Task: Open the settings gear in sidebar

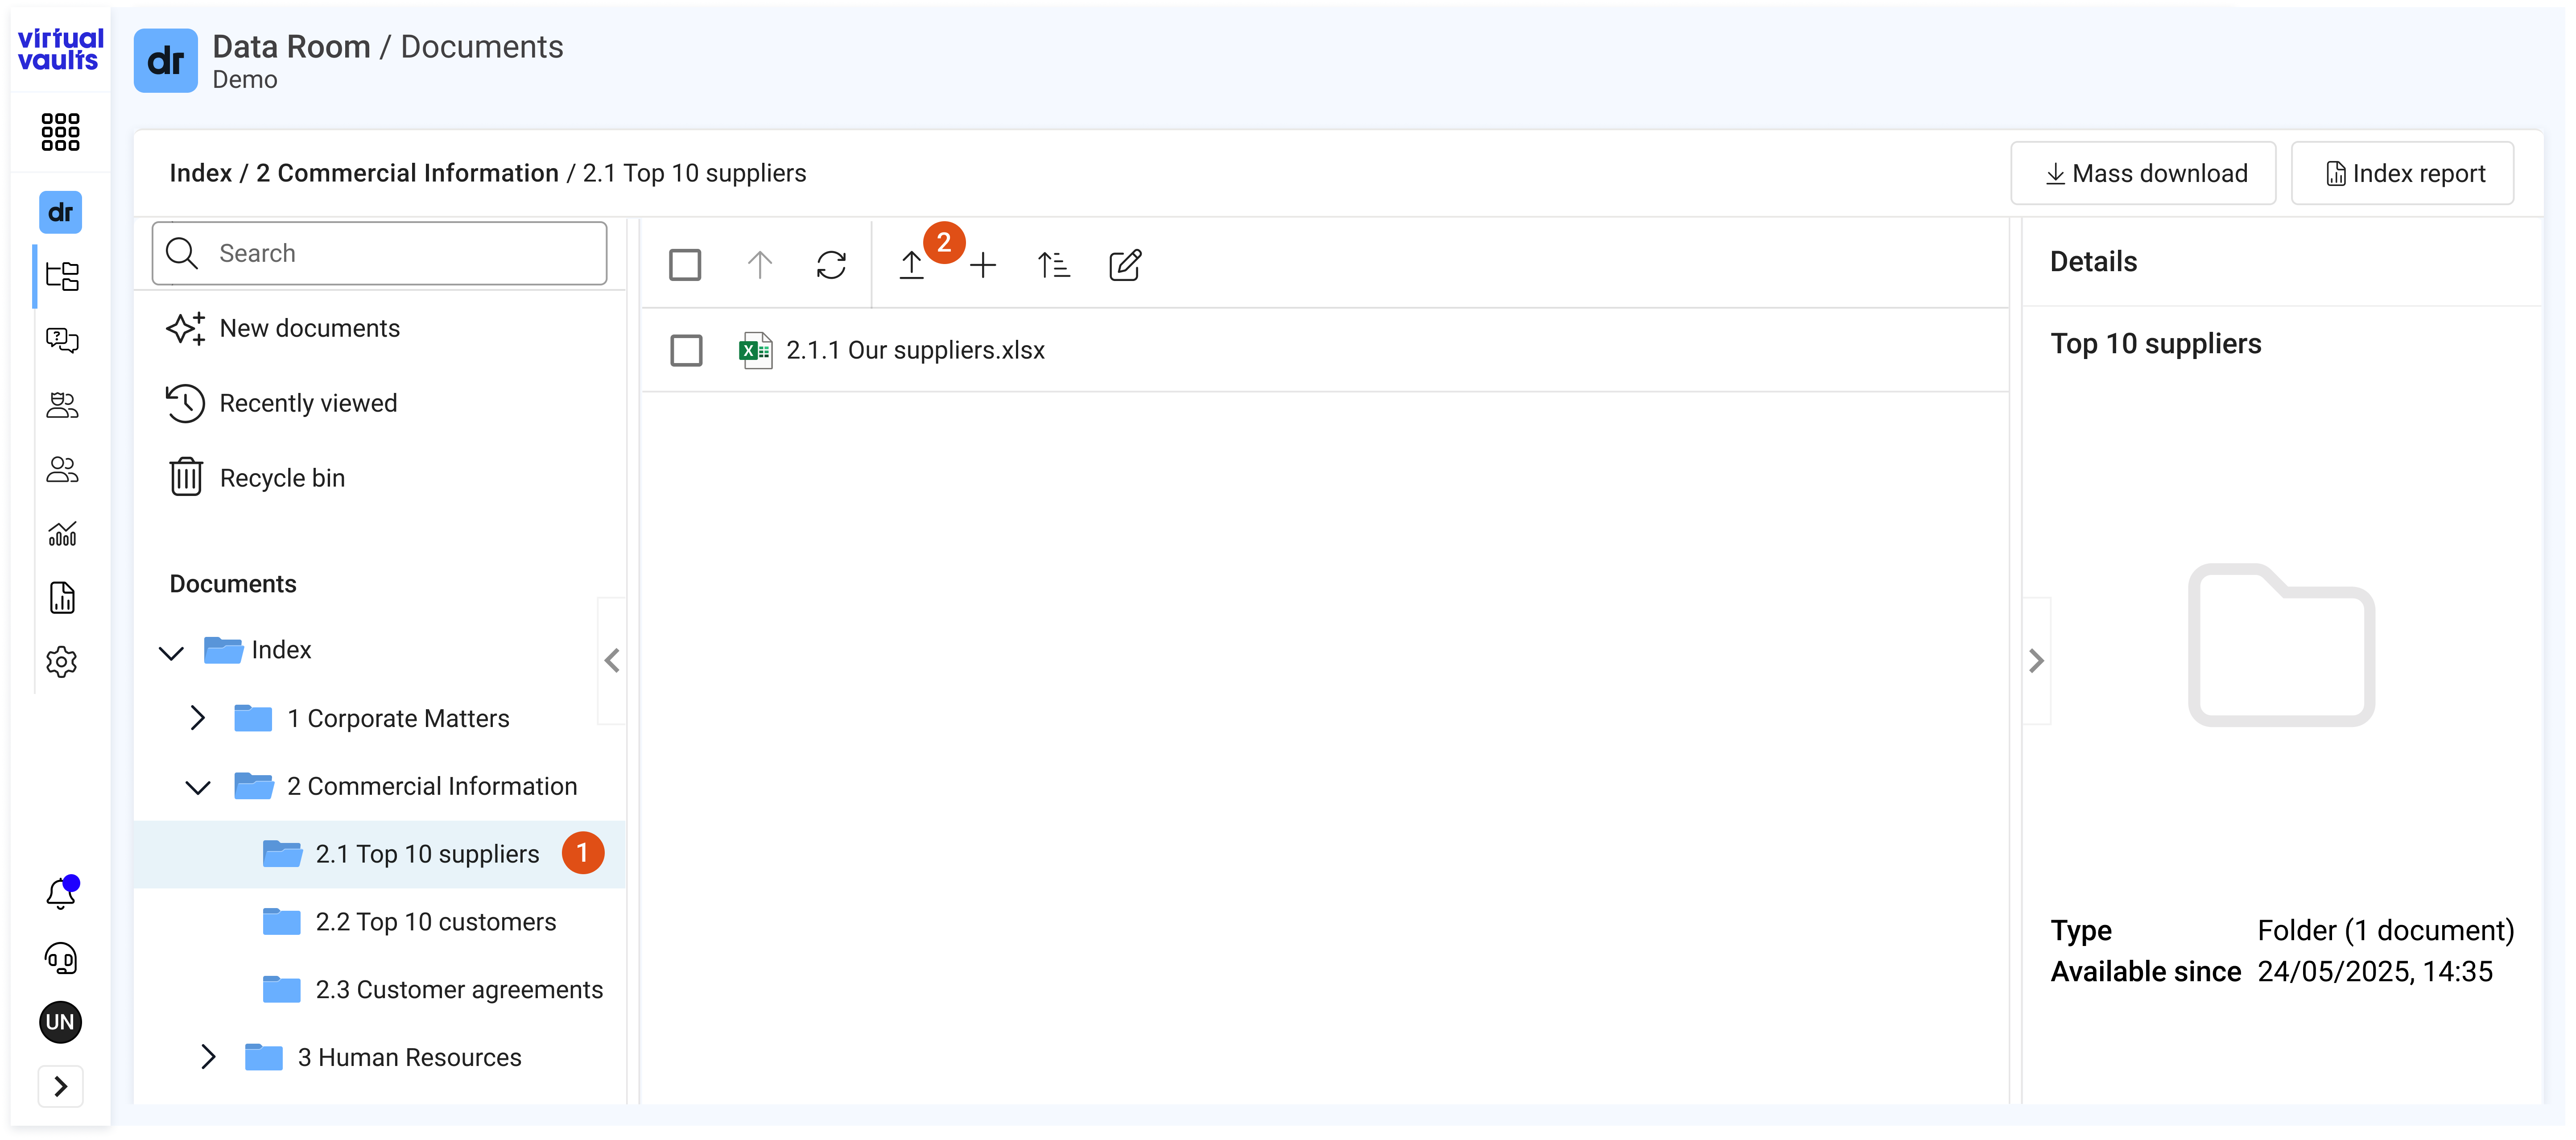Action: click(61, 661)
